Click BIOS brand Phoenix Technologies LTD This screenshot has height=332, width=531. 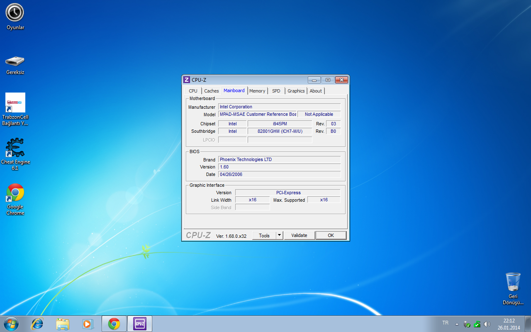coord(279,159)
